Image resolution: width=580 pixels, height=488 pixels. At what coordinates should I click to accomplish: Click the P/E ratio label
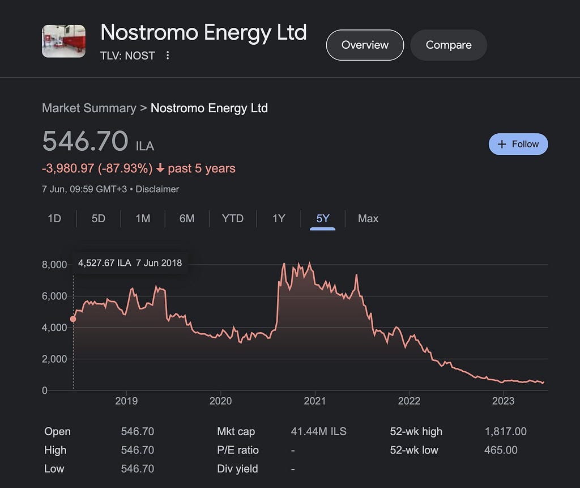pyautogui.click(x=237, y=450)
